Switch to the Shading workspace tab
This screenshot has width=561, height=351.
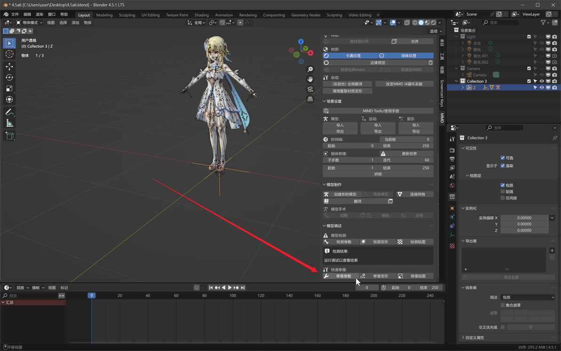[x=201, y=15]
